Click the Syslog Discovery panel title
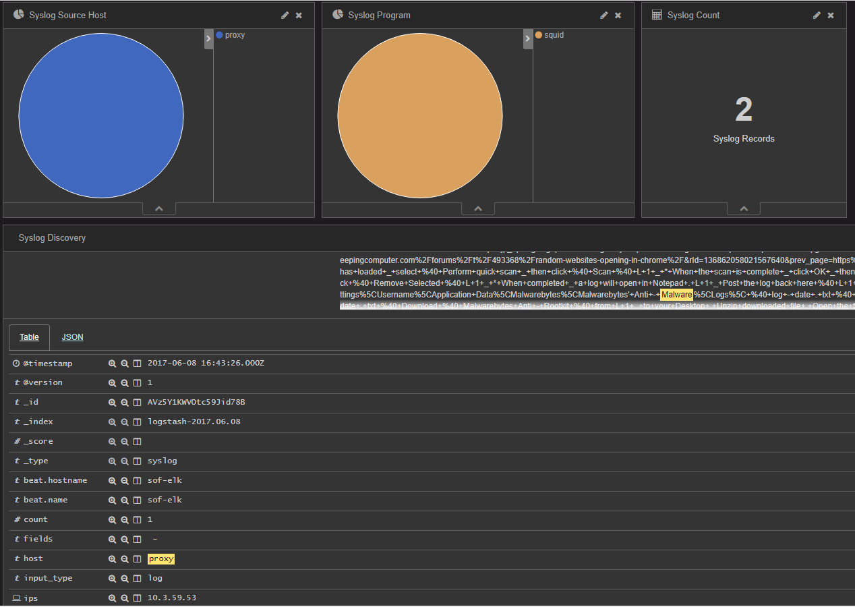This screenshot has width=855, height=607. click(x=52, y=238)
